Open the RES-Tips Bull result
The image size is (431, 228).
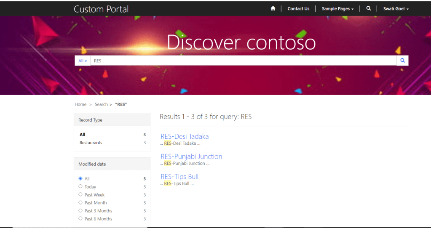(179, 177)
